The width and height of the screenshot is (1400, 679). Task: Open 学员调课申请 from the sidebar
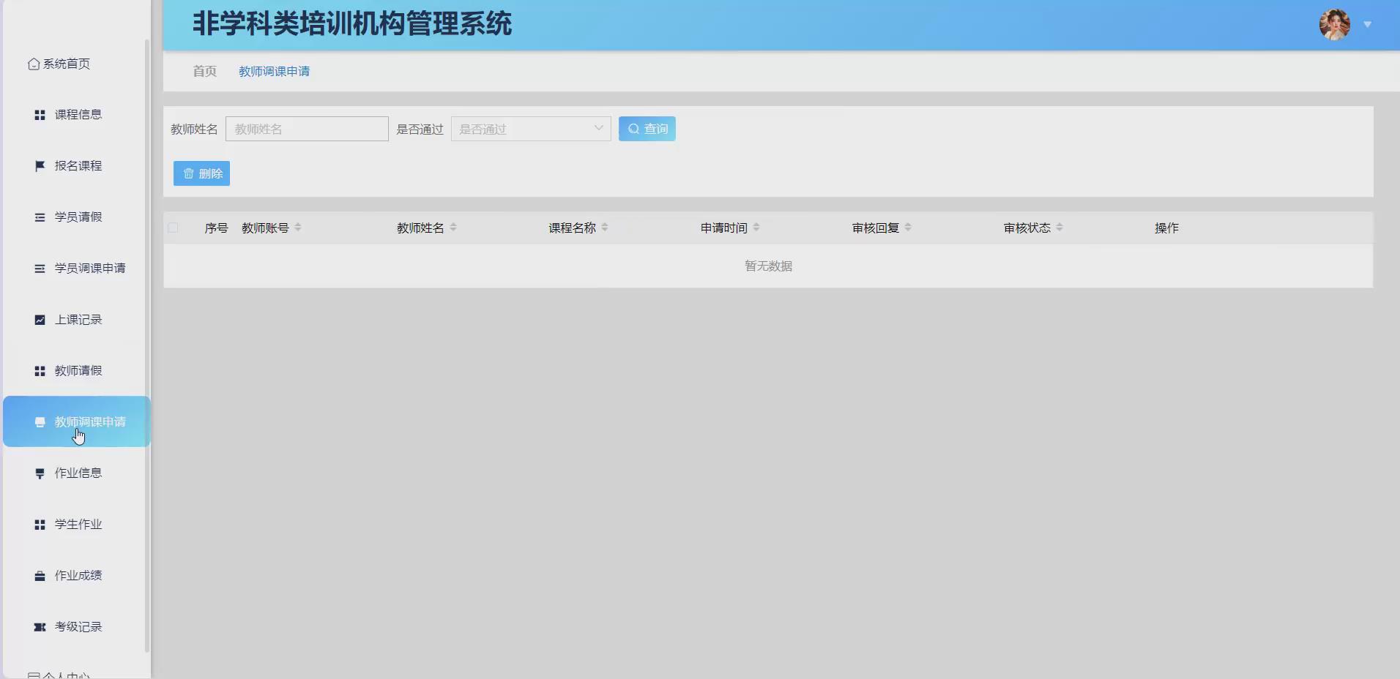click(x=90, y=269)
